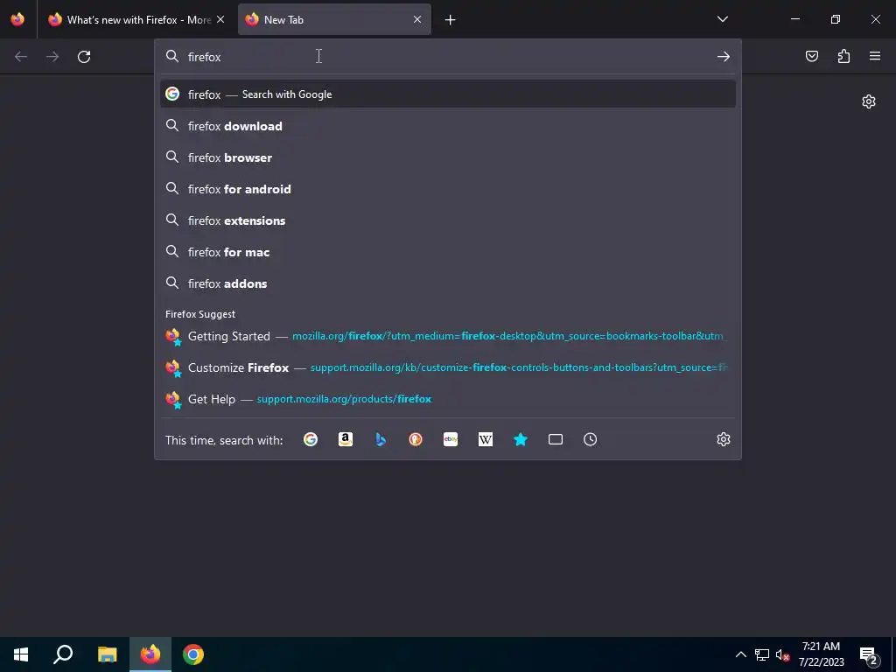The image size is (896, 672).
Task: List all tabs chevron dropdown
Action: tap(722, 19)
